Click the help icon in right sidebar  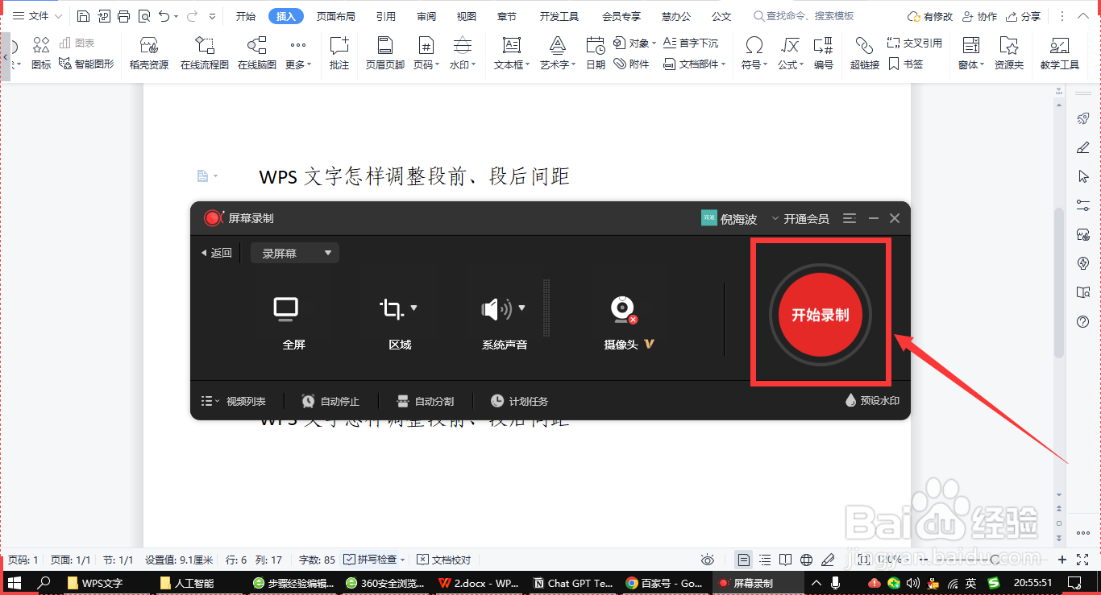pyautogui.click(x=1083, y=321)
